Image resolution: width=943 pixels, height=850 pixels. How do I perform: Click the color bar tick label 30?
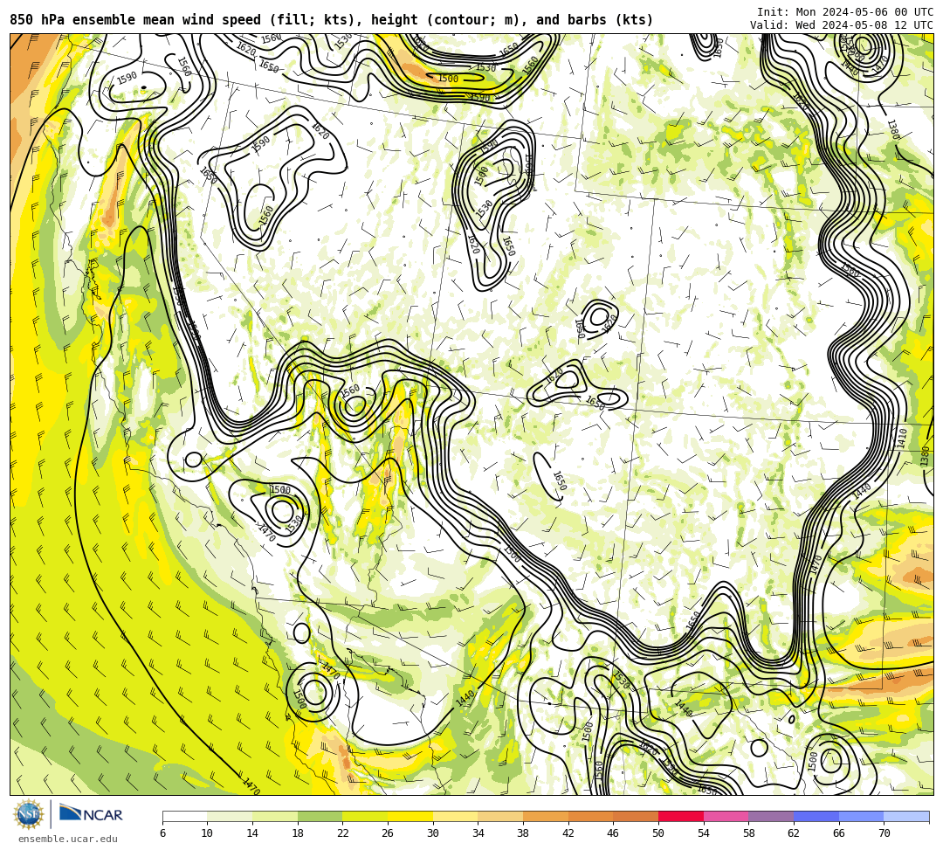point(433,833)
